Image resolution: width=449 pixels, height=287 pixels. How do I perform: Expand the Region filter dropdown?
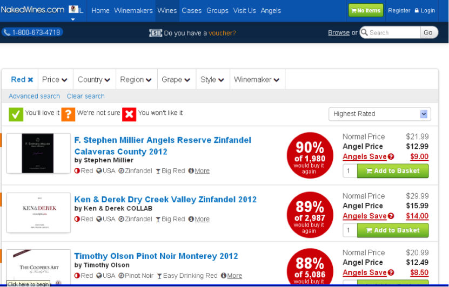[136, 79]
